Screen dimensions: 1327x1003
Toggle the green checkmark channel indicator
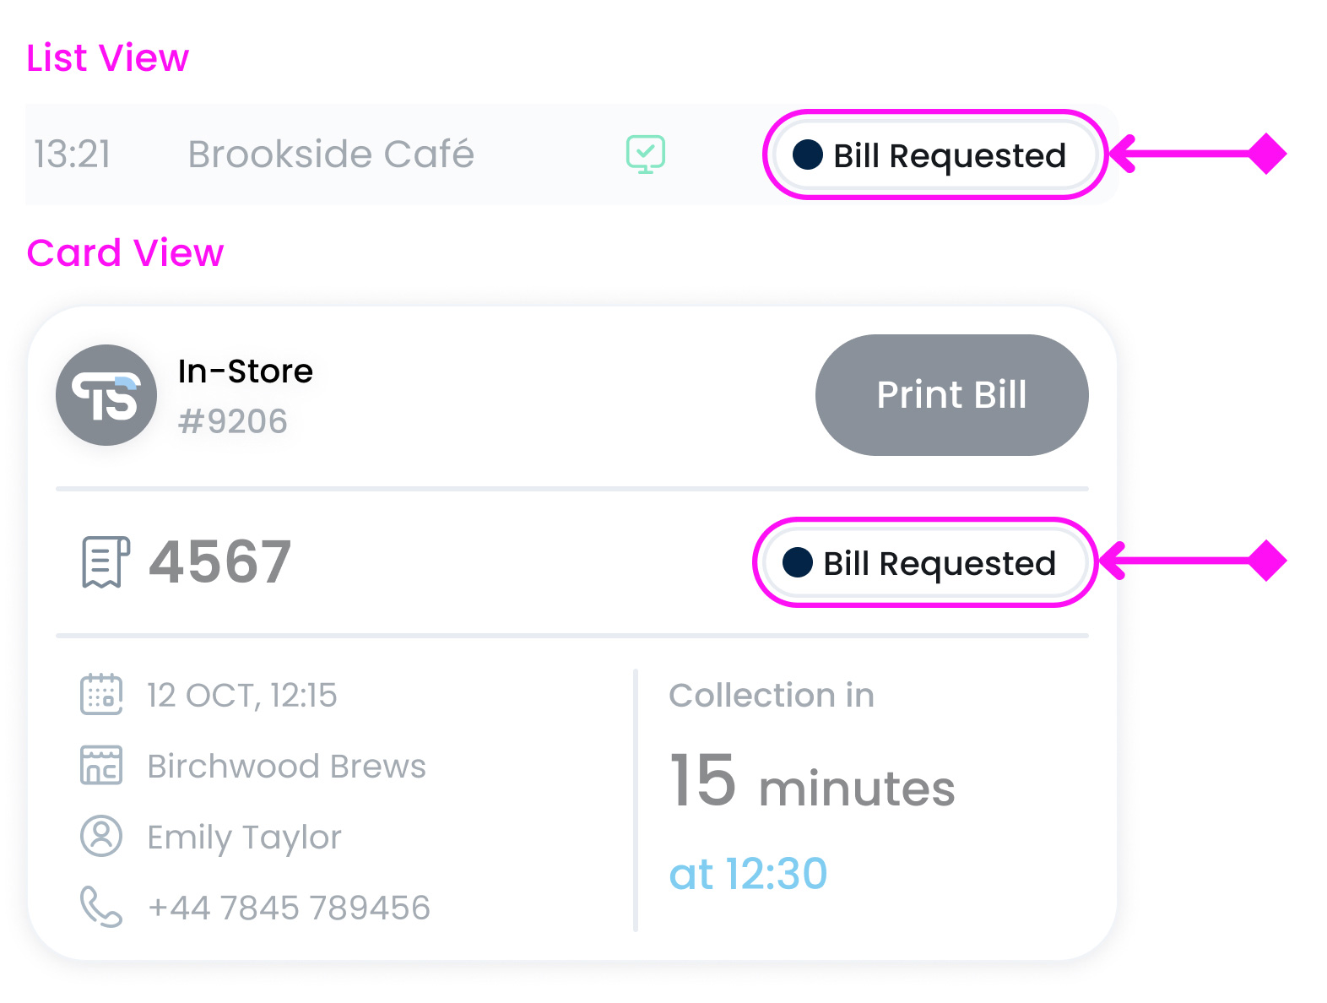645,154
